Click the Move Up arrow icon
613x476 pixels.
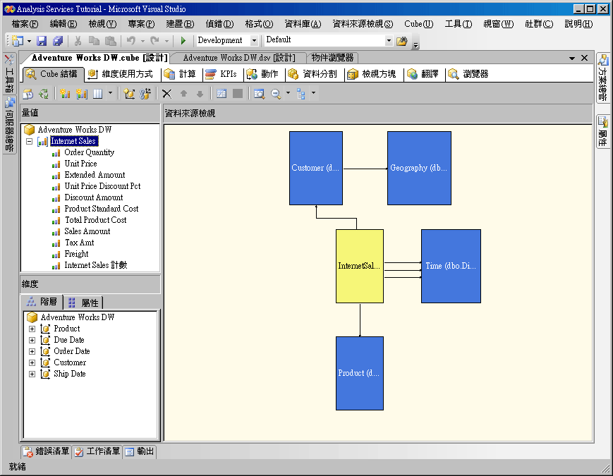click(x=183, y=94)
